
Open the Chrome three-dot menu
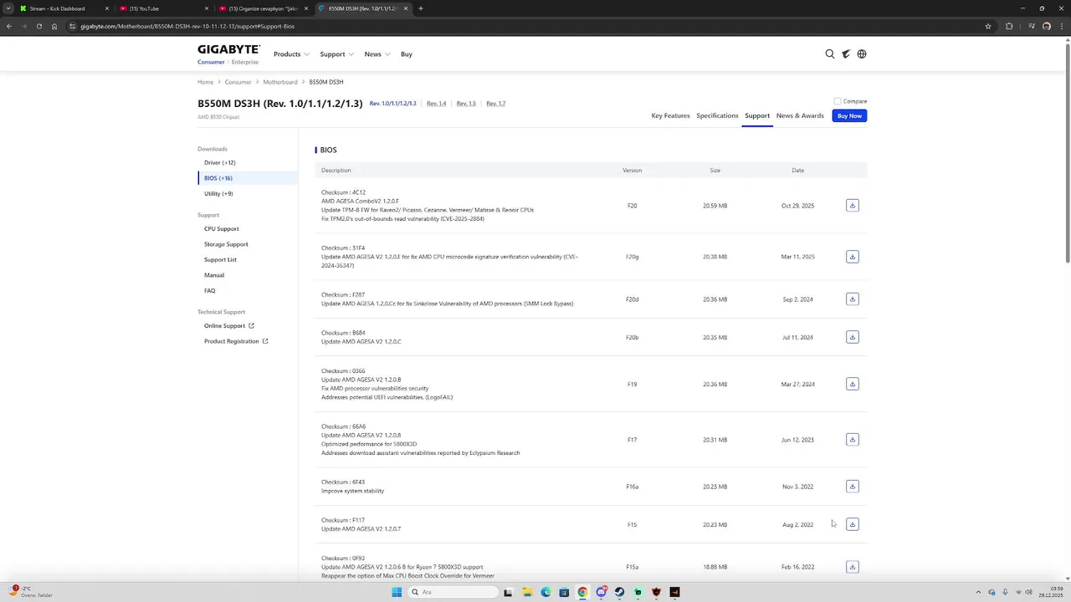click(1061, 26)
